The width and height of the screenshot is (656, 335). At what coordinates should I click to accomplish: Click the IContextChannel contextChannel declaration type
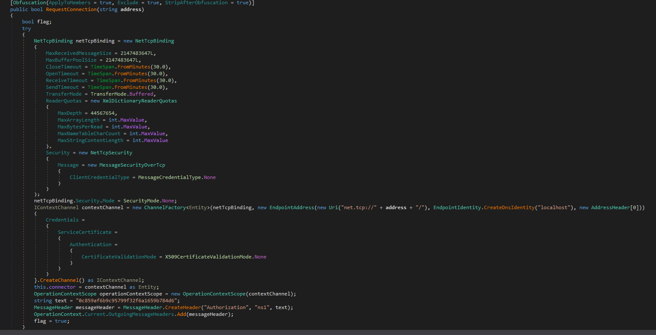pyautogui.click(x=56, y=207)
